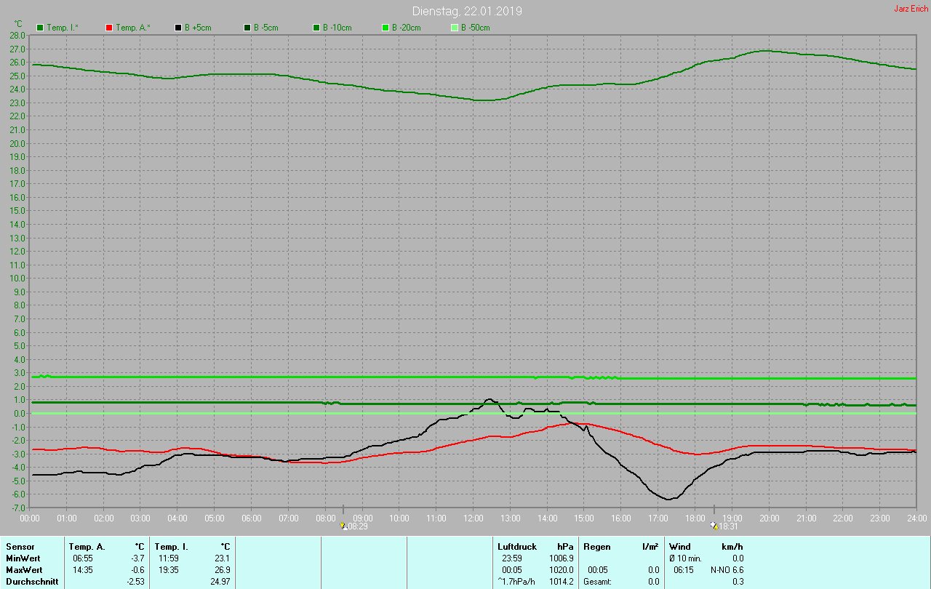Click the '-7.0' y-axis label

[x=18, y=508]
